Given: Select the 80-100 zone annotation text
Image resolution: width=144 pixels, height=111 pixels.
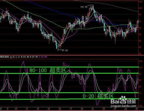Looking at the screenshot, I should [48, 70].
